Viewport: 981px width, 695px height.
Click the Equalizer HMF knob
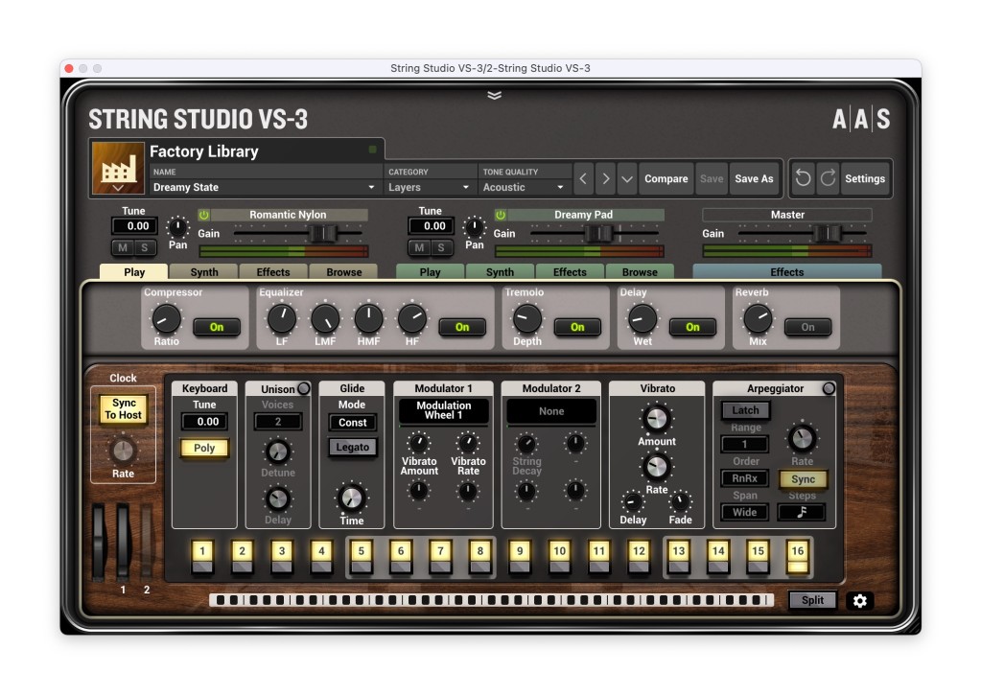[x=368, y=319]
